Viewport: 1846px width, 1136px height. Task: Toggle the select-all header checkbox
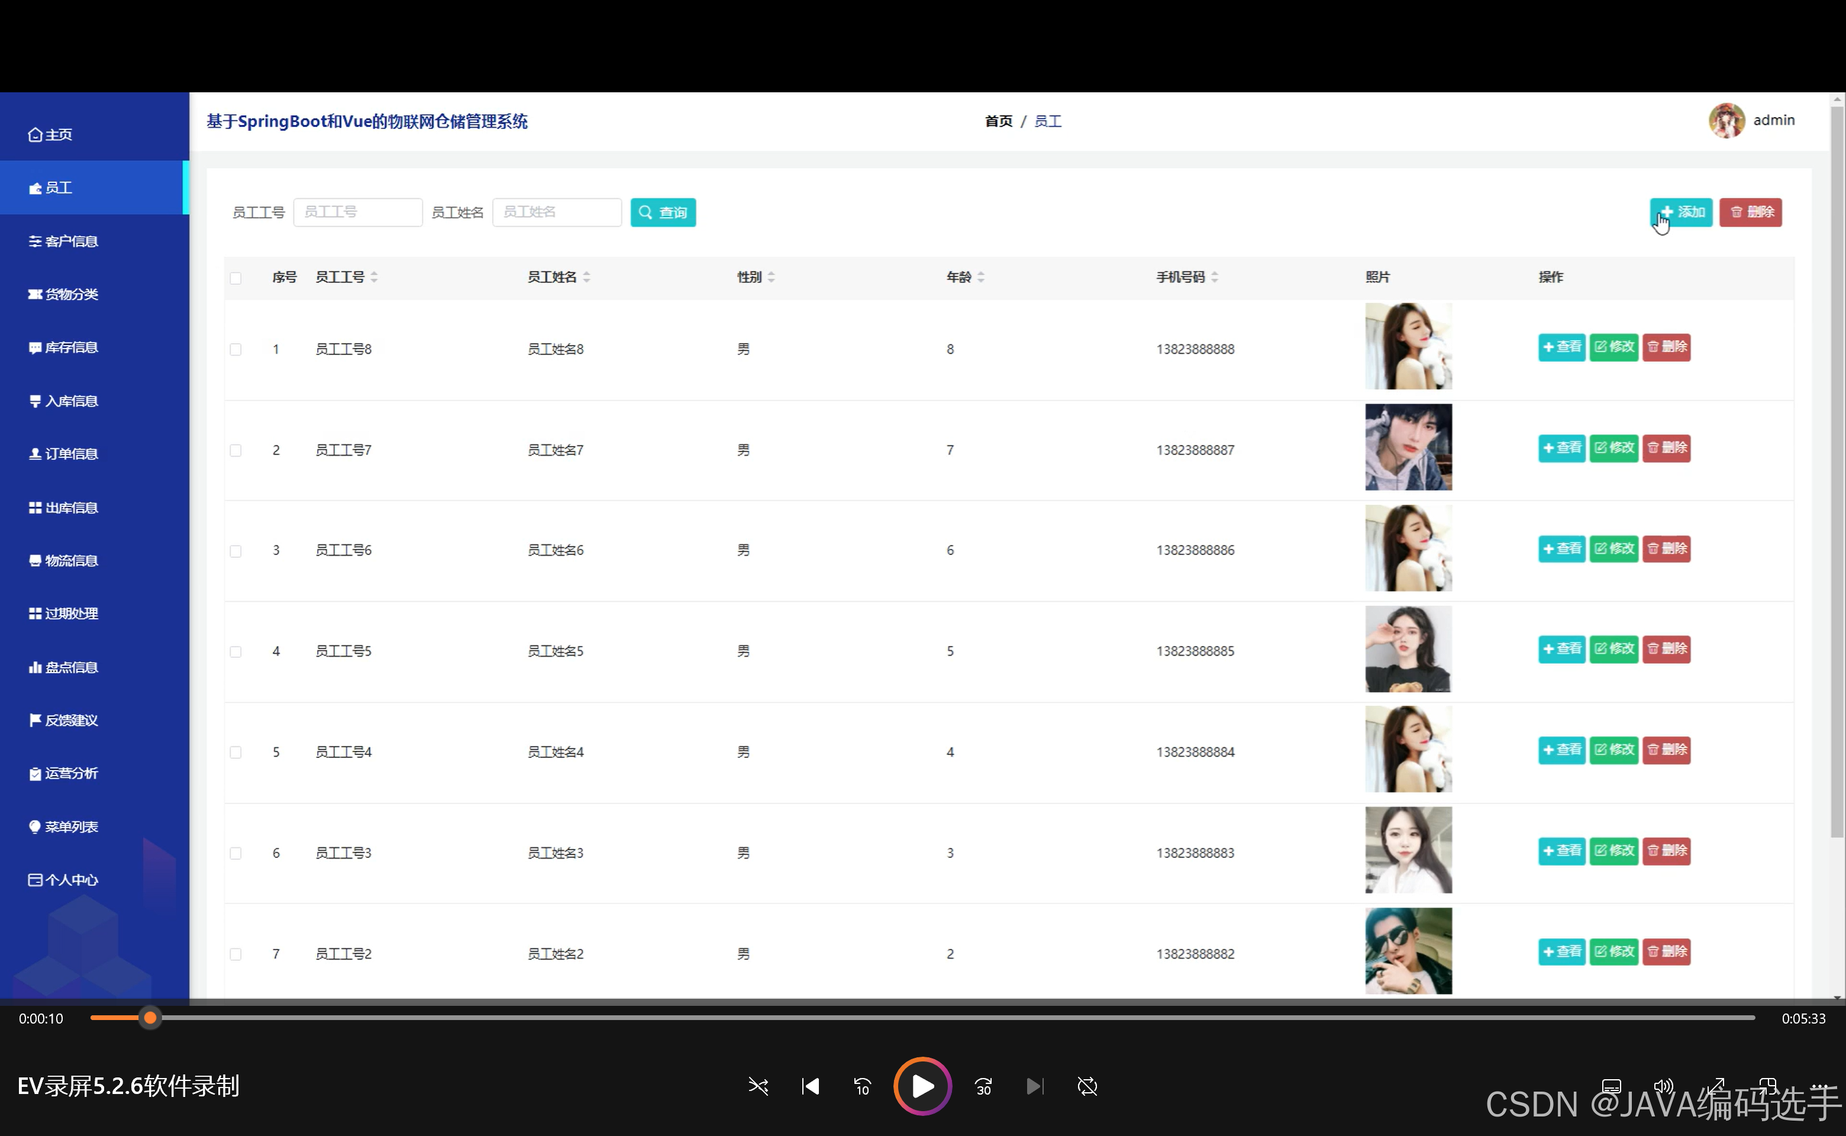pos(236,278)
